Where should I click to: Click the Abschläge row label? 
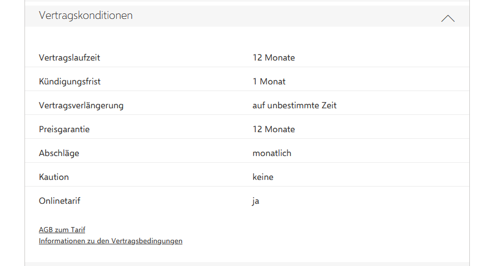point(59,153)
